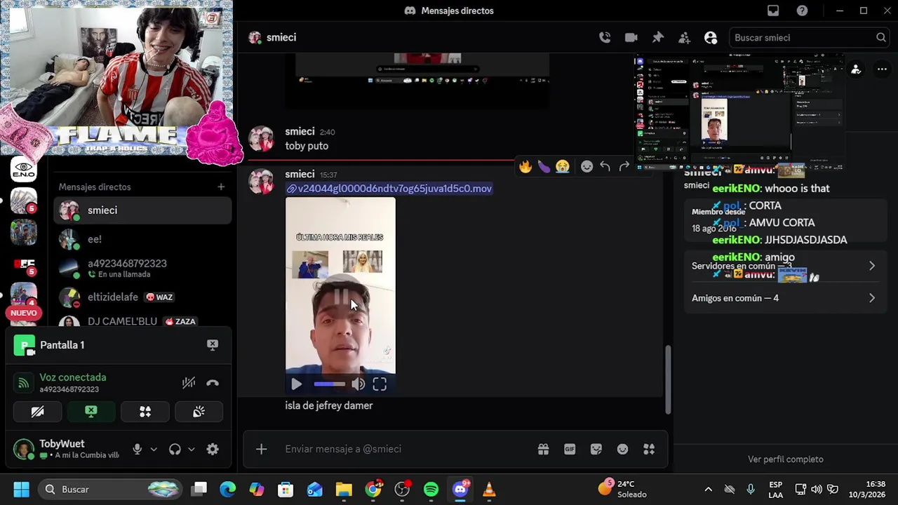React with the crying emoji

[x=562, y=166]
